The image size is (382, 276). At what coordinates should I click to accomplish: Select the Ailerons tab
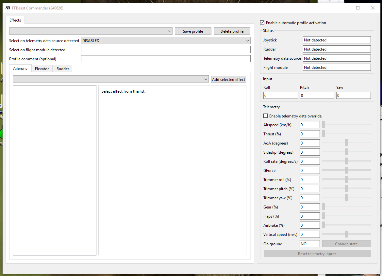[20, 69]
